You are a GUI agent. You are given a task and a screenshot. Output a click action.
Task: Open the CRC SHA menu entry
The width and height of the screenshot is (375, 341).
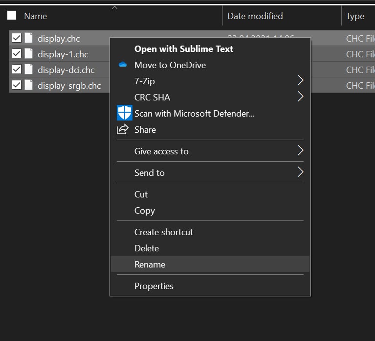[210, 97]
